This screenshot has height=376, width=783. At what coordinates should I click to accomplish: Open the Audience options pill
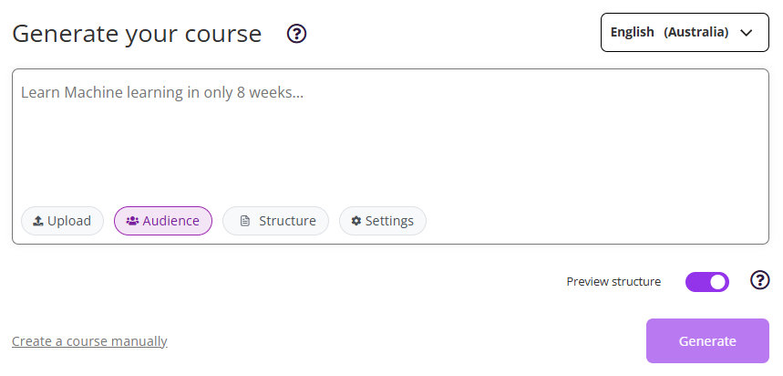(x=162, y=221)
